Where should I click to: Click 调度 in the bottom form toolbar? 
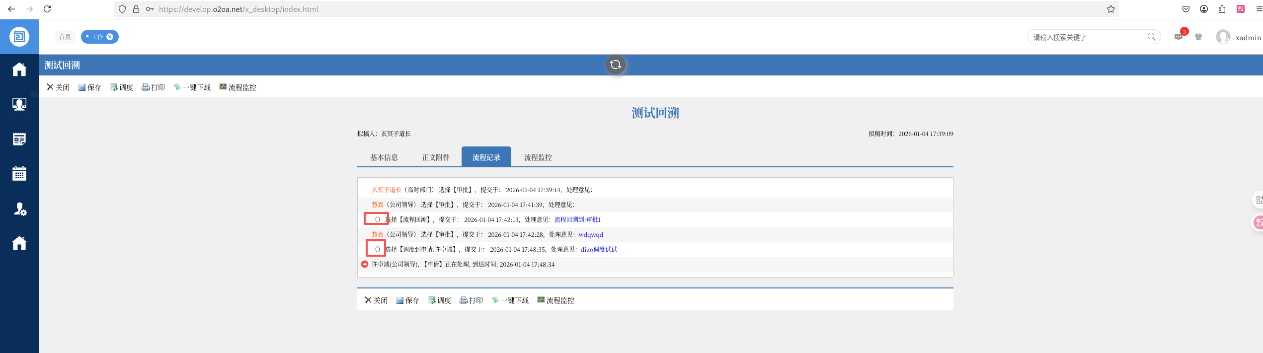(440, 300)
